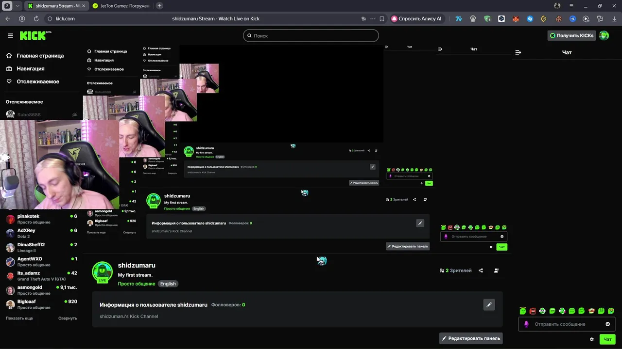Open asmongold channel in sidebar
The width and height of the screenshot is (622, 349).
click(41, 290)
